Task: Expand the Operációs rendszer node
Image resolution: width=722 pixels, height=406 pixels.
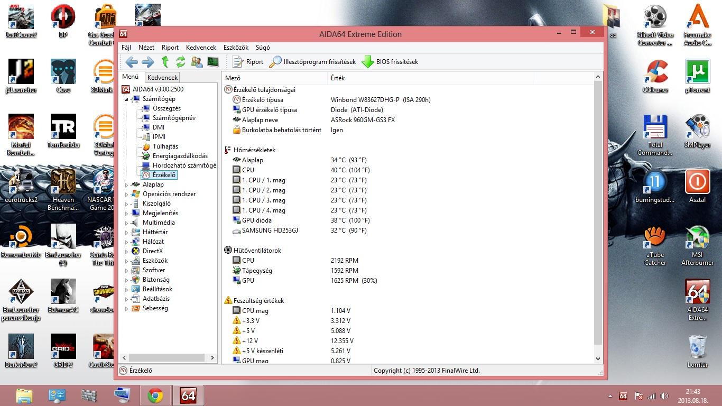Action: (x=127, y=194)
